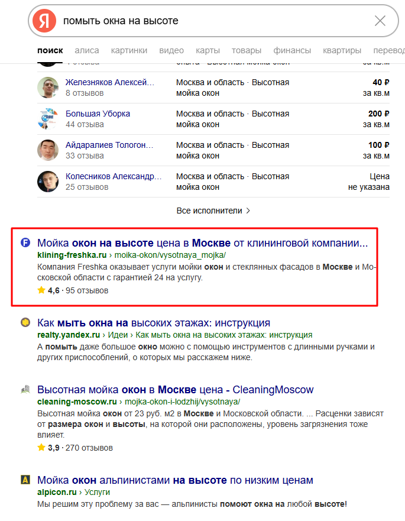Click the realty.yandex.ru result favicon

[25, 322]
